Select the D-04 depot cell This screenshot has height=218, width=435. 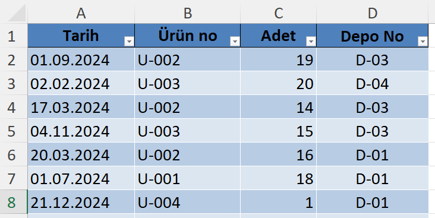[372, 83]
